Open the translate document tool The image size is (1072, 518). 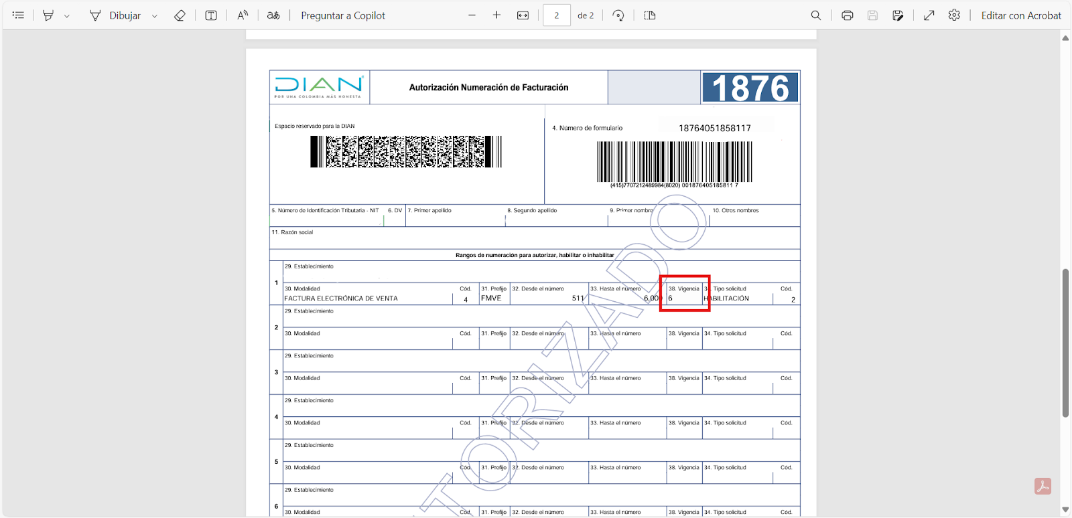(273, 15)
